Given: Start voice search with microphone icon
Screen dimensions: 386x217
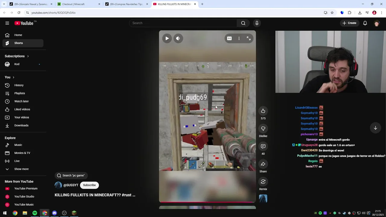Looking at the screenshot, I should click(257, 23).
